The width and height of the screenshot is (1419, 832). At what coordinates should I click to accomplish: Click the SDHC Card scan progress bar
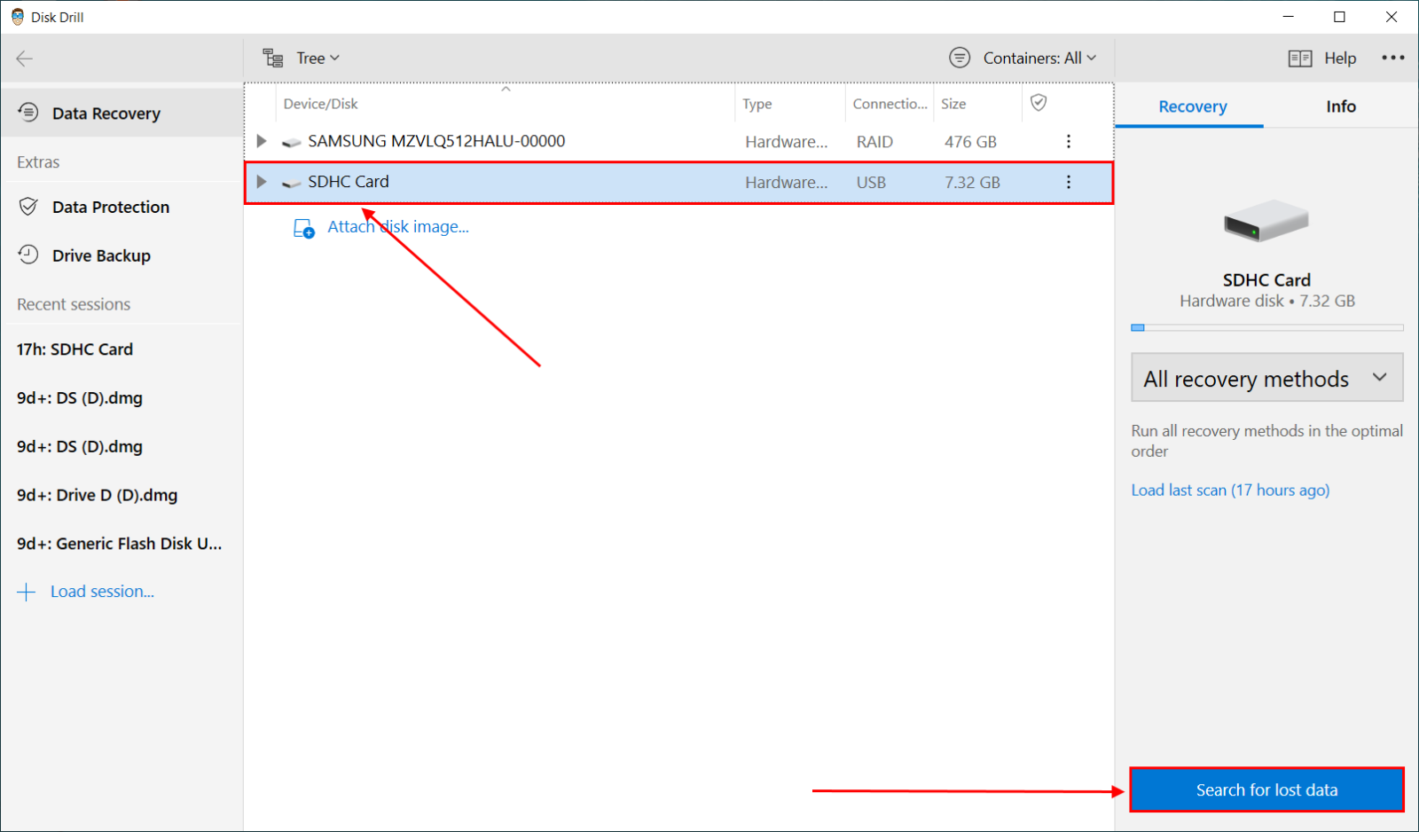click(x=1266, y=327)
